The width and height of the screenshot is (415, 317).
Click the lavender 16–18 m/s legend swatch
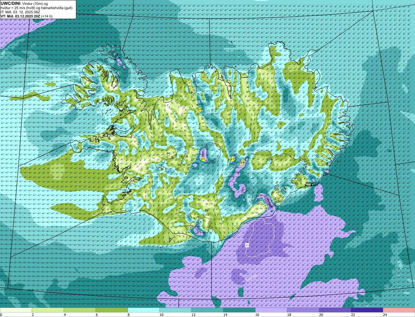click(271, 310)
